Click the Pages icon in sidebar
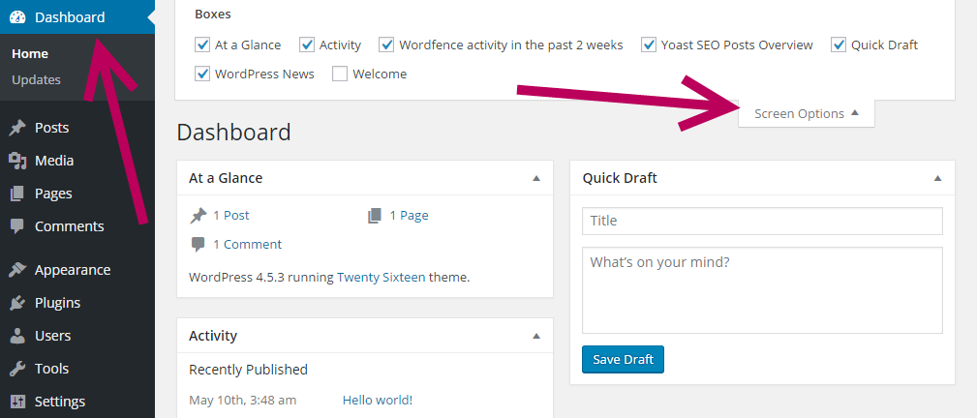Image resolution: width=977 pixels, height=418 pixels. point(17,194)
